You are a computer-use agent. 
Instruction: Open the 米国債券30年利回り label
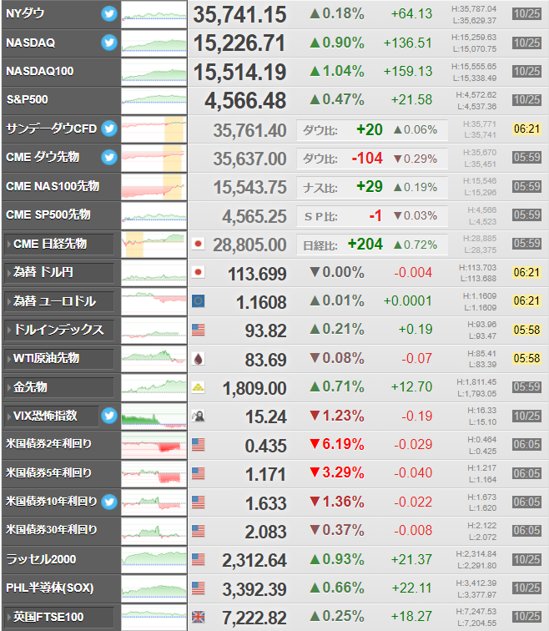click(x=52, y=530)
